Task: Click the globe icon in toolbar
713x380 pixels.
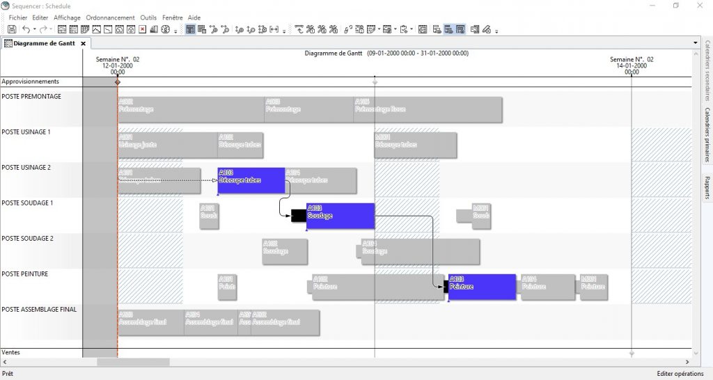Action: [165, 29]
